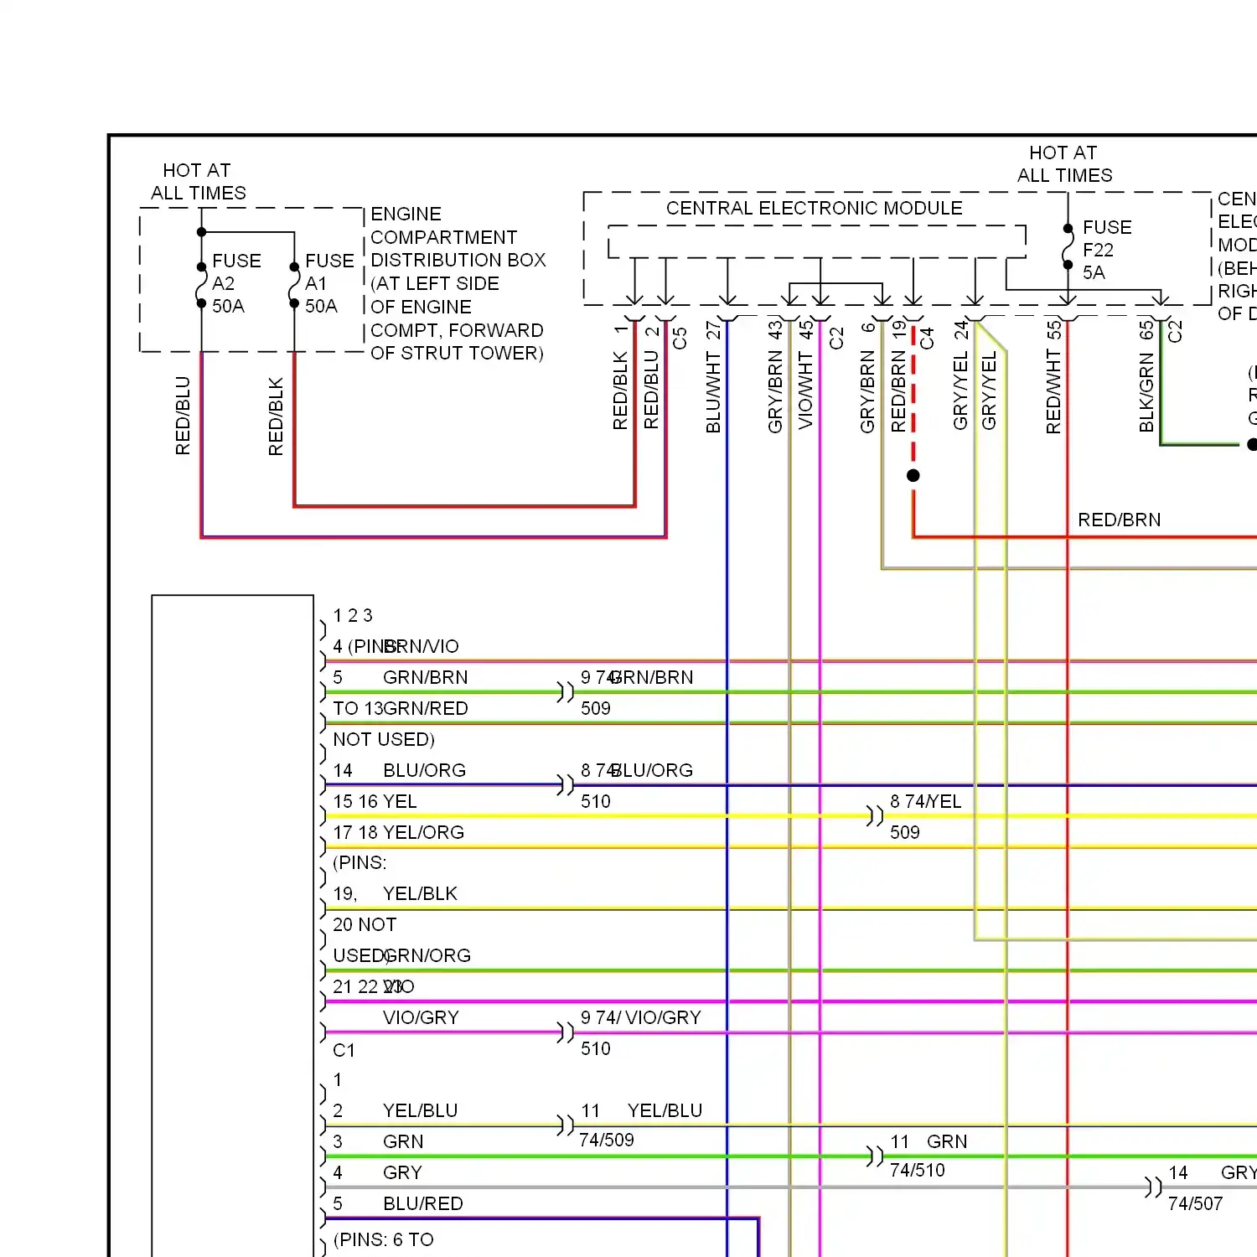Click the 8 74/YEL connector label

pos(925,801)
